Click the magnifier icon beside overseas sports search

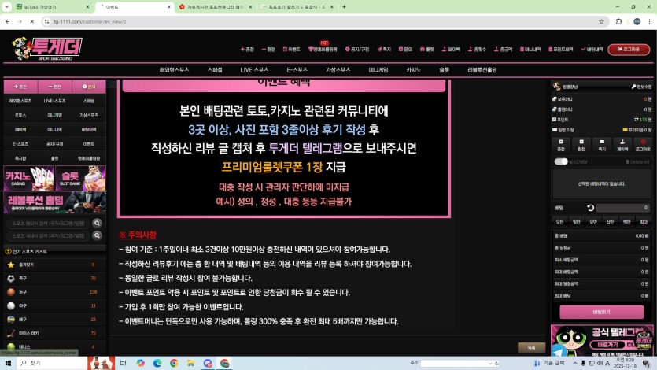coord(98,224)
